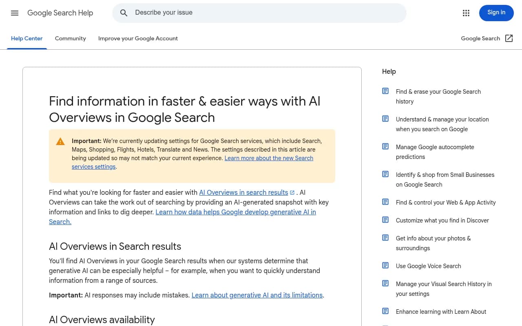Focus the Describe your issue search field

(x=259, y=13)
